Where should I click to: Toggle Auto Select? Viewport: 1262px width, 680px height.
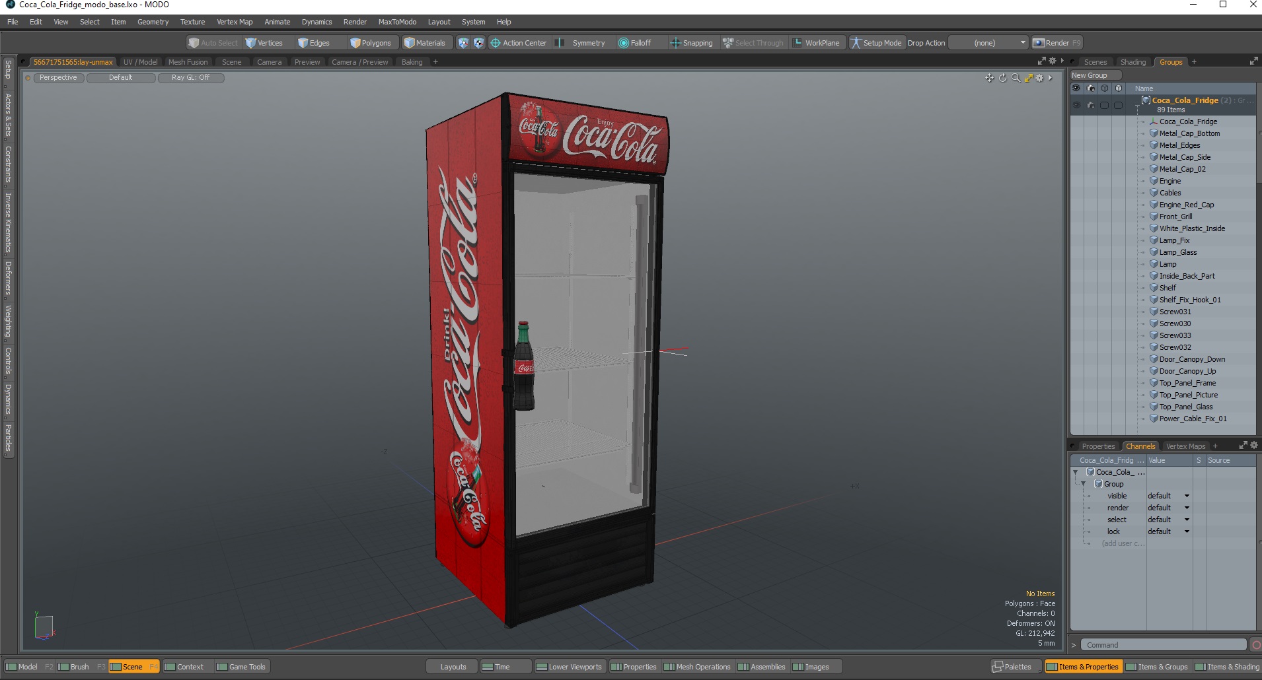(213, 43)
